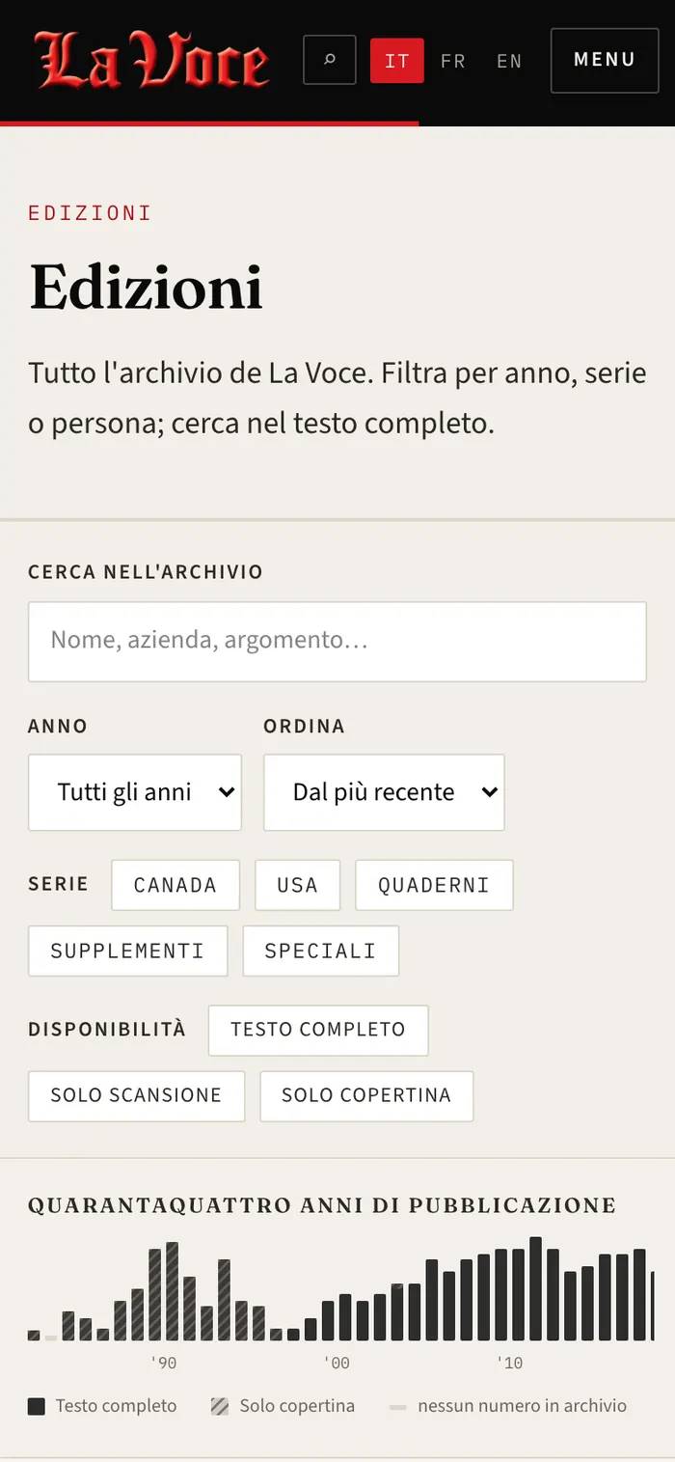Open the search magnifier icon
The image size is (675, 1462).
(330, 60)
